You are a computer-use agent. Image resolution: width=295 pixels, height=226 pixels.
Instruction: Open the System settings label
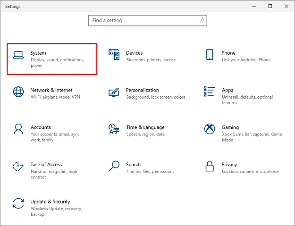(x=38, y=53)
